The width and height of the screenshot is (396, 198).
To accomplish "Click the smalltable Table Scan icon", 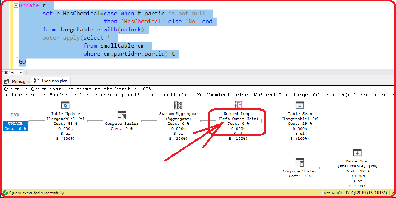I will pos(357,153).
